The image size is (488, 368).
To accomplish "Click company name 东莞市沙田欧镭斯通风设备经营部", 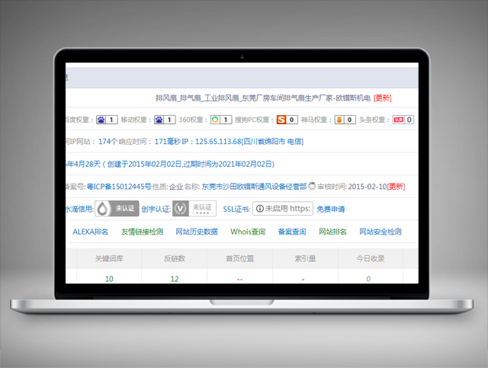I will 254,187.
